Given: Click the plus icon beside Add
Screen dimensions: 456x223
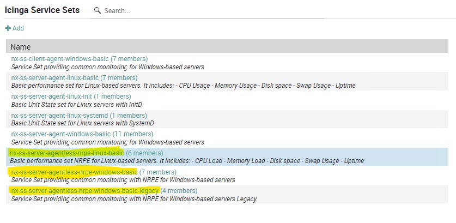Looking at the screenshot, I should coord(8,28).
